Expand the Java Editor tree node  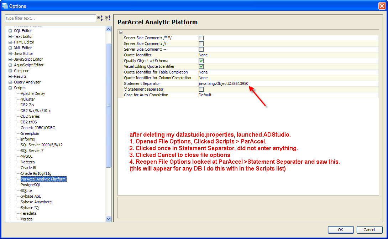[x=10, y=54]
